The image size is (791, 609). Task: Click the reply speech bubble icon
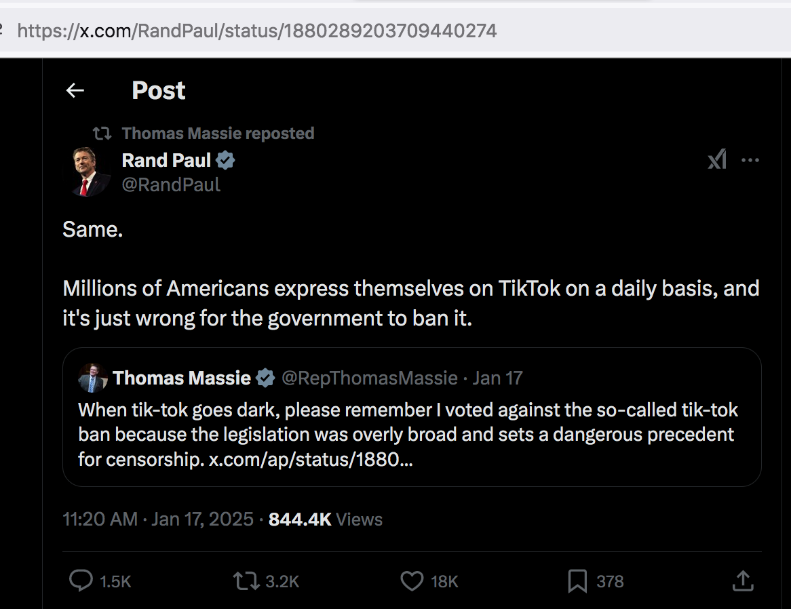[81, 581]
